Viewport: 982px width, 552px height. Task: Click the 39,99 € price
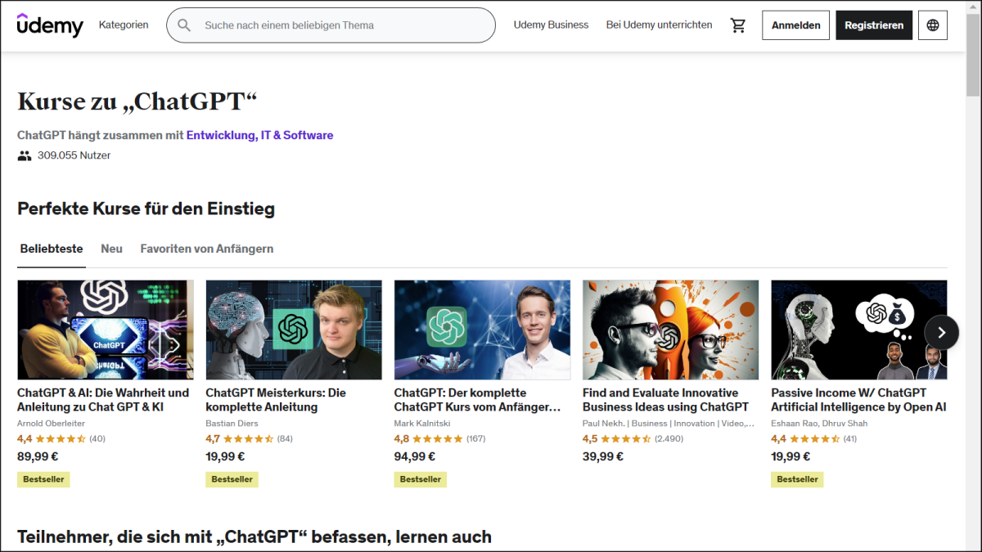click(603, 457)
